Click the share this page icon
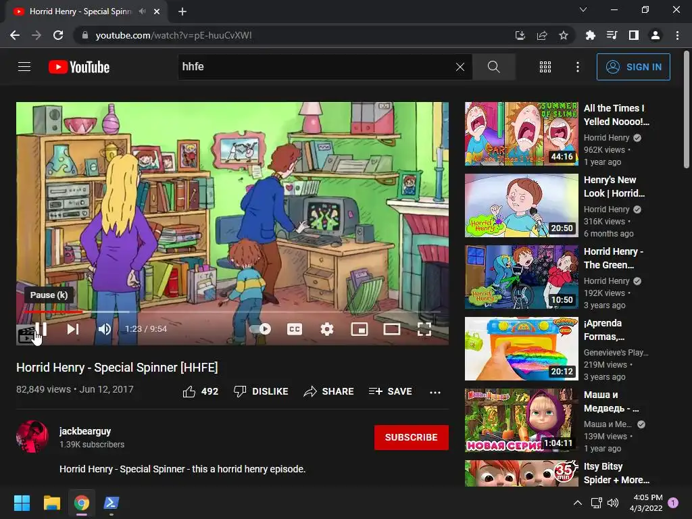Image resolution: width=692 pixels, height=519 pixels. (x=542, y=35)
